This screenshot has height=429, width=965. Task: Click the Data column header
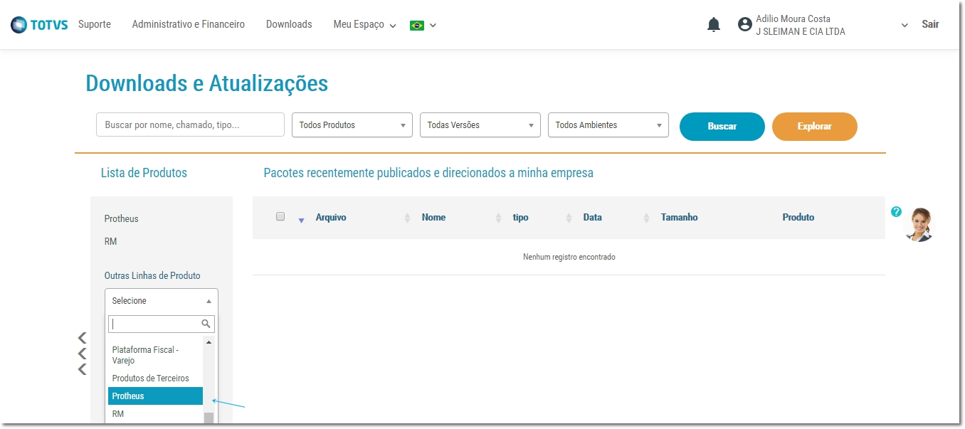tap(592, 218)
